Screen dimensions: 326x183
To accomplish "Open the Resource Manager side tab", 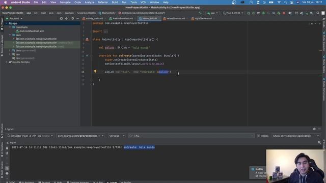I will point(2,45).
